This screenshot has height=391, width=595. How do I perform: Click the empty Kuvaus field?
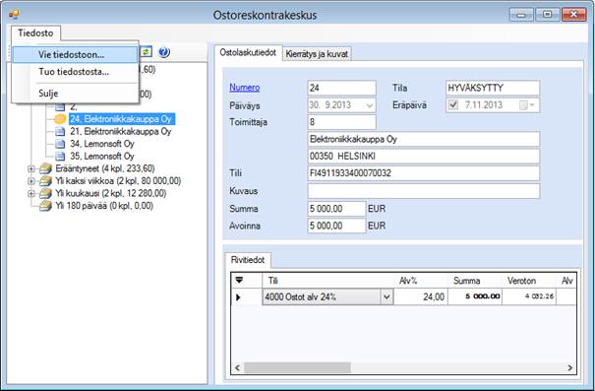pyautogui.click(x=424, y=191)
